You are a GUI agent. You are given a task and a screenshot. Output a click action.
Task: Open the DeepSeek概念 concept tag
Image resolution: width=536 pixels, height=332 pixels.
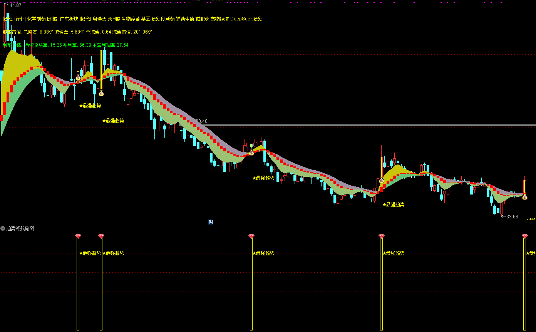[246, 19]
